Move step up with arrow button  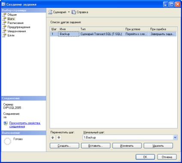53,138
